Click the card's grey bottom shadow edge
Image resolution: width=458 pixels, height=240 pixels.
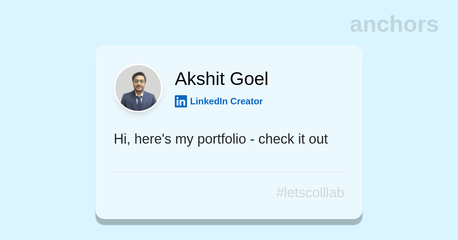(229, 222)
